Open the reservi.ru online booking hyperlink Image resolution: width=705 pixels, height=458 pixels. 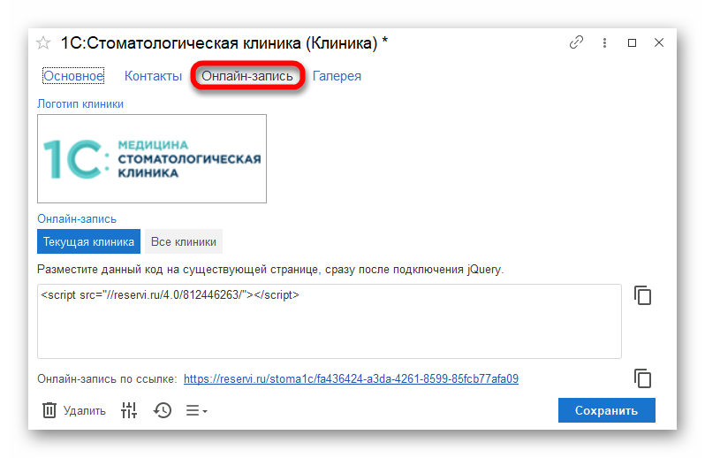351,378
